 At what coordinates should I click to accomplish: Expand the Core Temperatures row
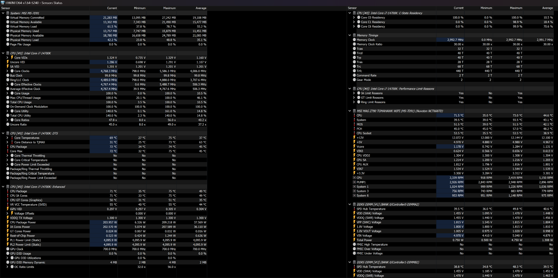pos(7,138)
